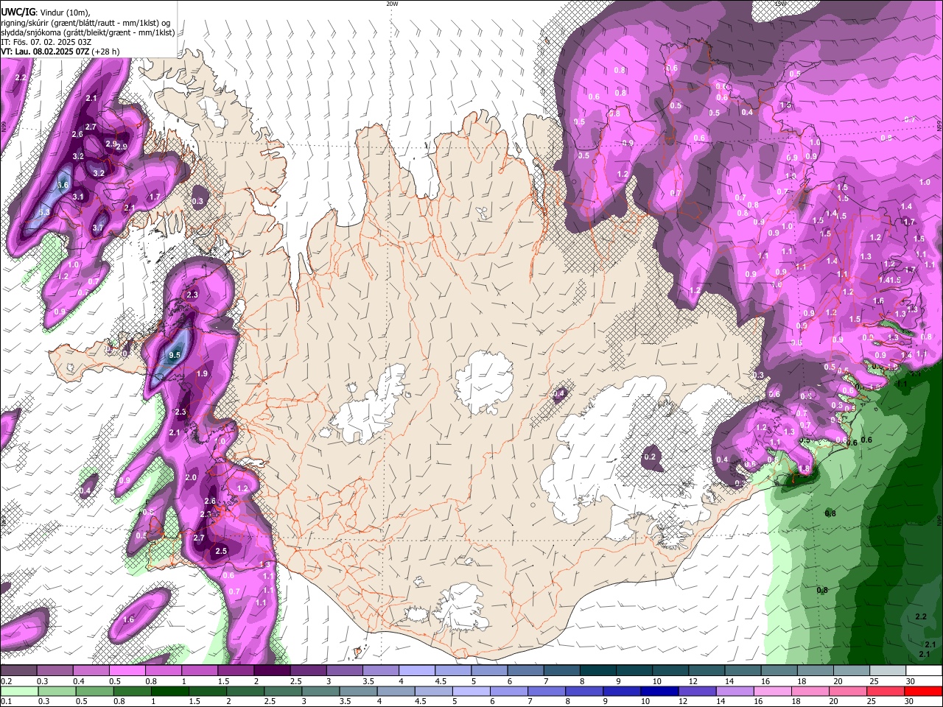This screenshot has height=707, width=943.
Task: Pick the bright pink snow swatch between 0.5 and 0.8
Action: click(x=127, y=672)
